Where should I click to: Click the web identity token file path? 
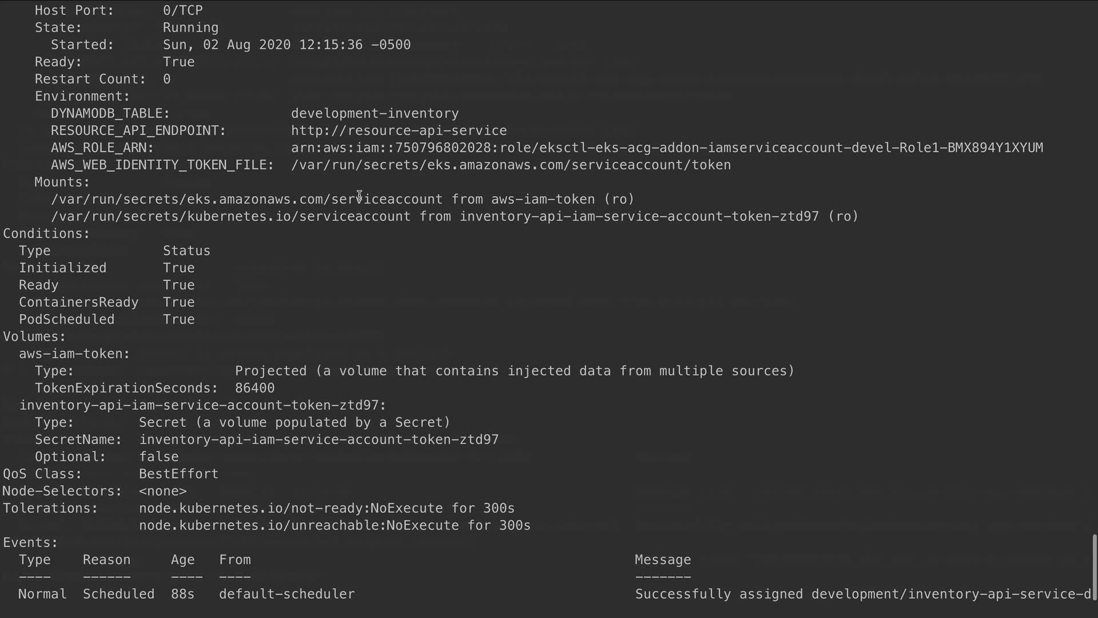point(511,165)
